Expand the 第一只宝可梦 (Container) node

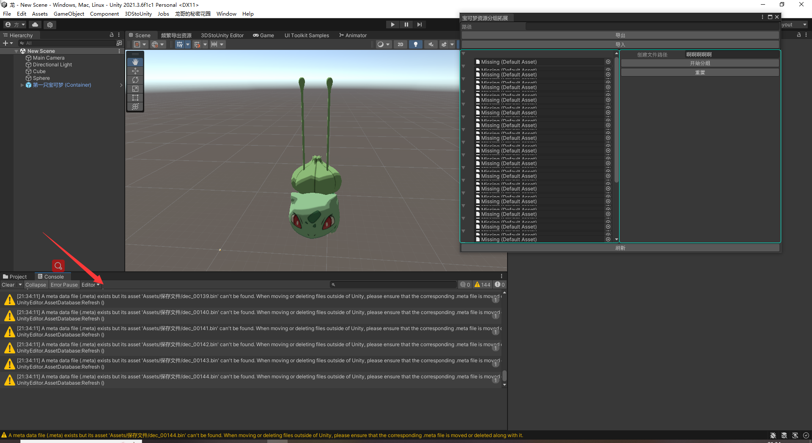(x=22, y=85)
